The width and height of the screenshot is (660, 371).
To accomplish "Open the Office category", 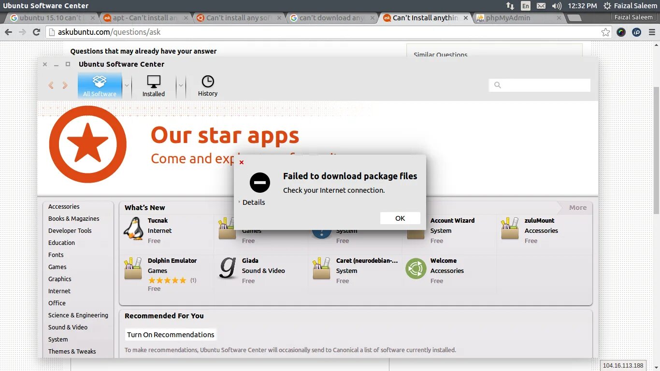I will tap(57, 303).
